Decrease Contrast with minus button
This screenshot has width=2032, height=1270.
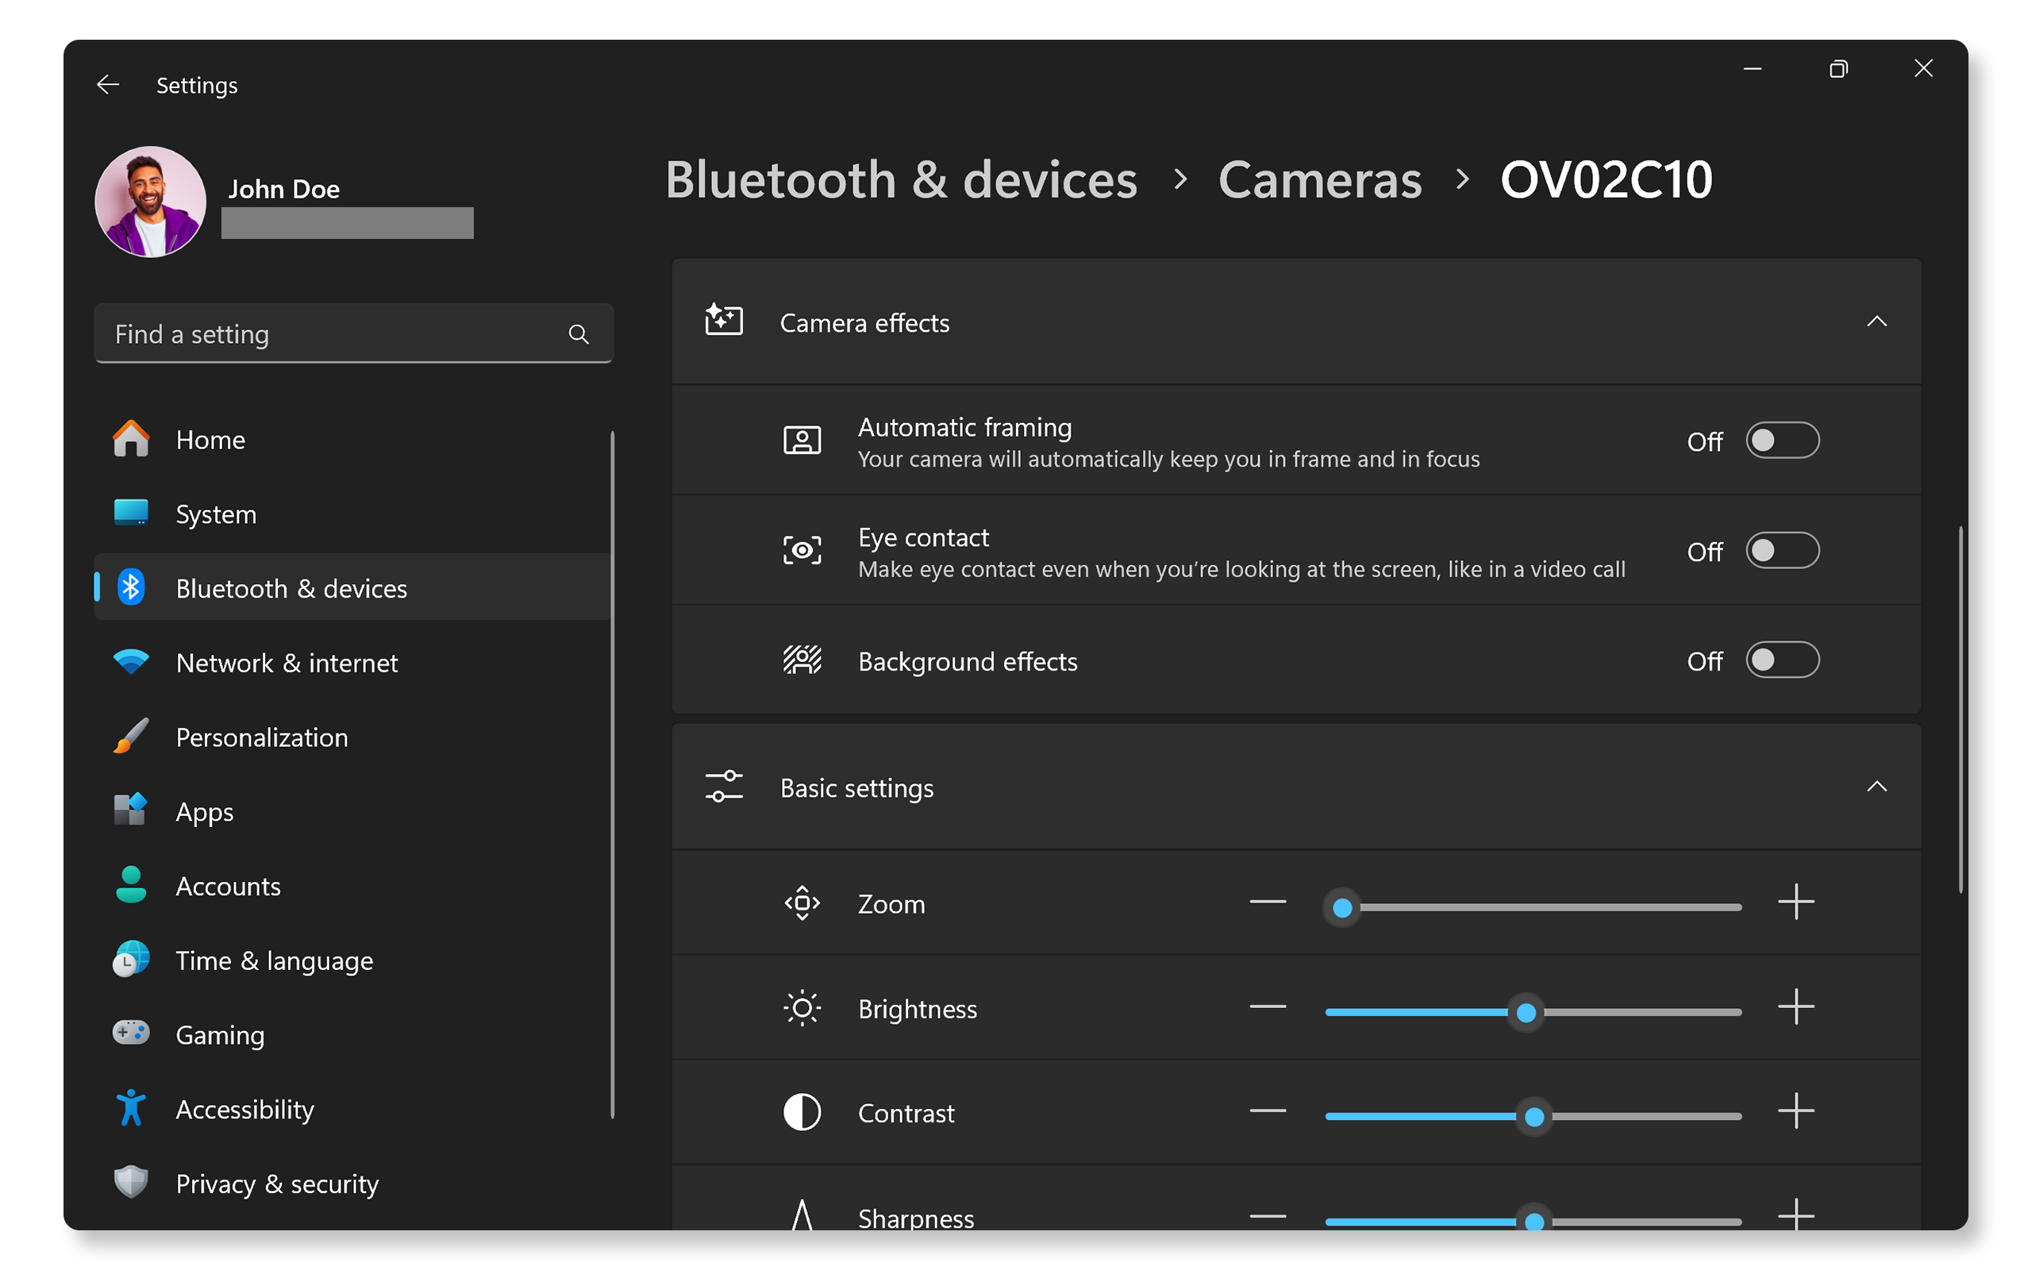[x=1267, y=1110]
